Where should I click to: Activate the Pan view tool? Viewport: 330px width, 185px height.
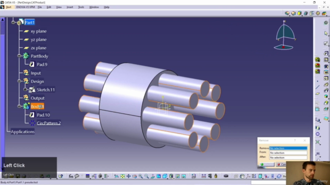(128, 176)
